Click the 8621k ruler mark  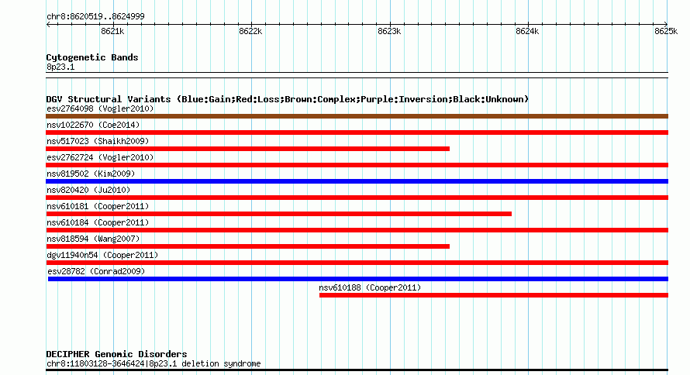point(112,31)
